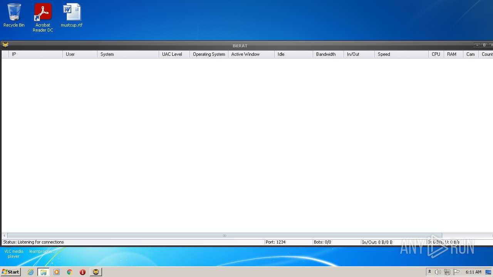The height and width of the screenshot is (277, 493).
Task: Sort by the Speed column header
Action: pyautogui.click(x=401, y=54)
